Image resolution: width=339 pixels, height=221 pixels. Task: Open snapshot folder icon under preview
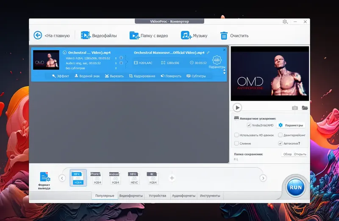click(x=305, y=108)
